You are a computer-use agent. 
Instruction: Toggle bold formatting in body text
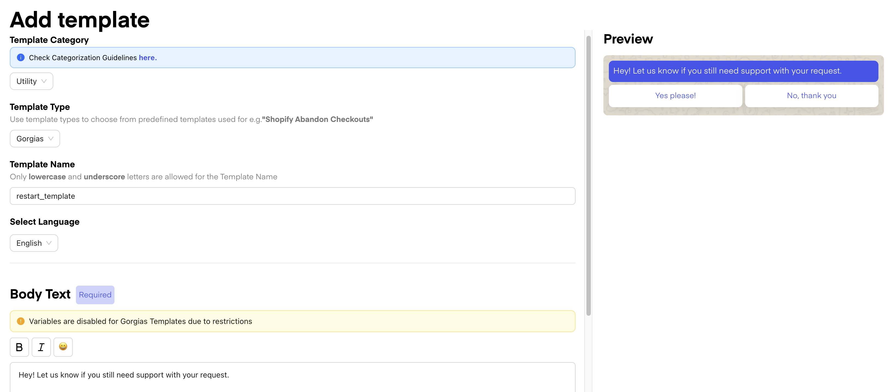(x=19, y=347)
